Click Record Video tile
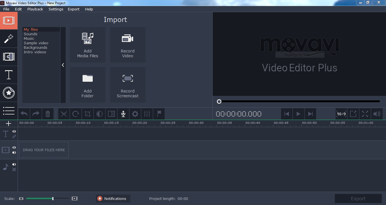This screenshot has height=205, width=386. (128, 45)
